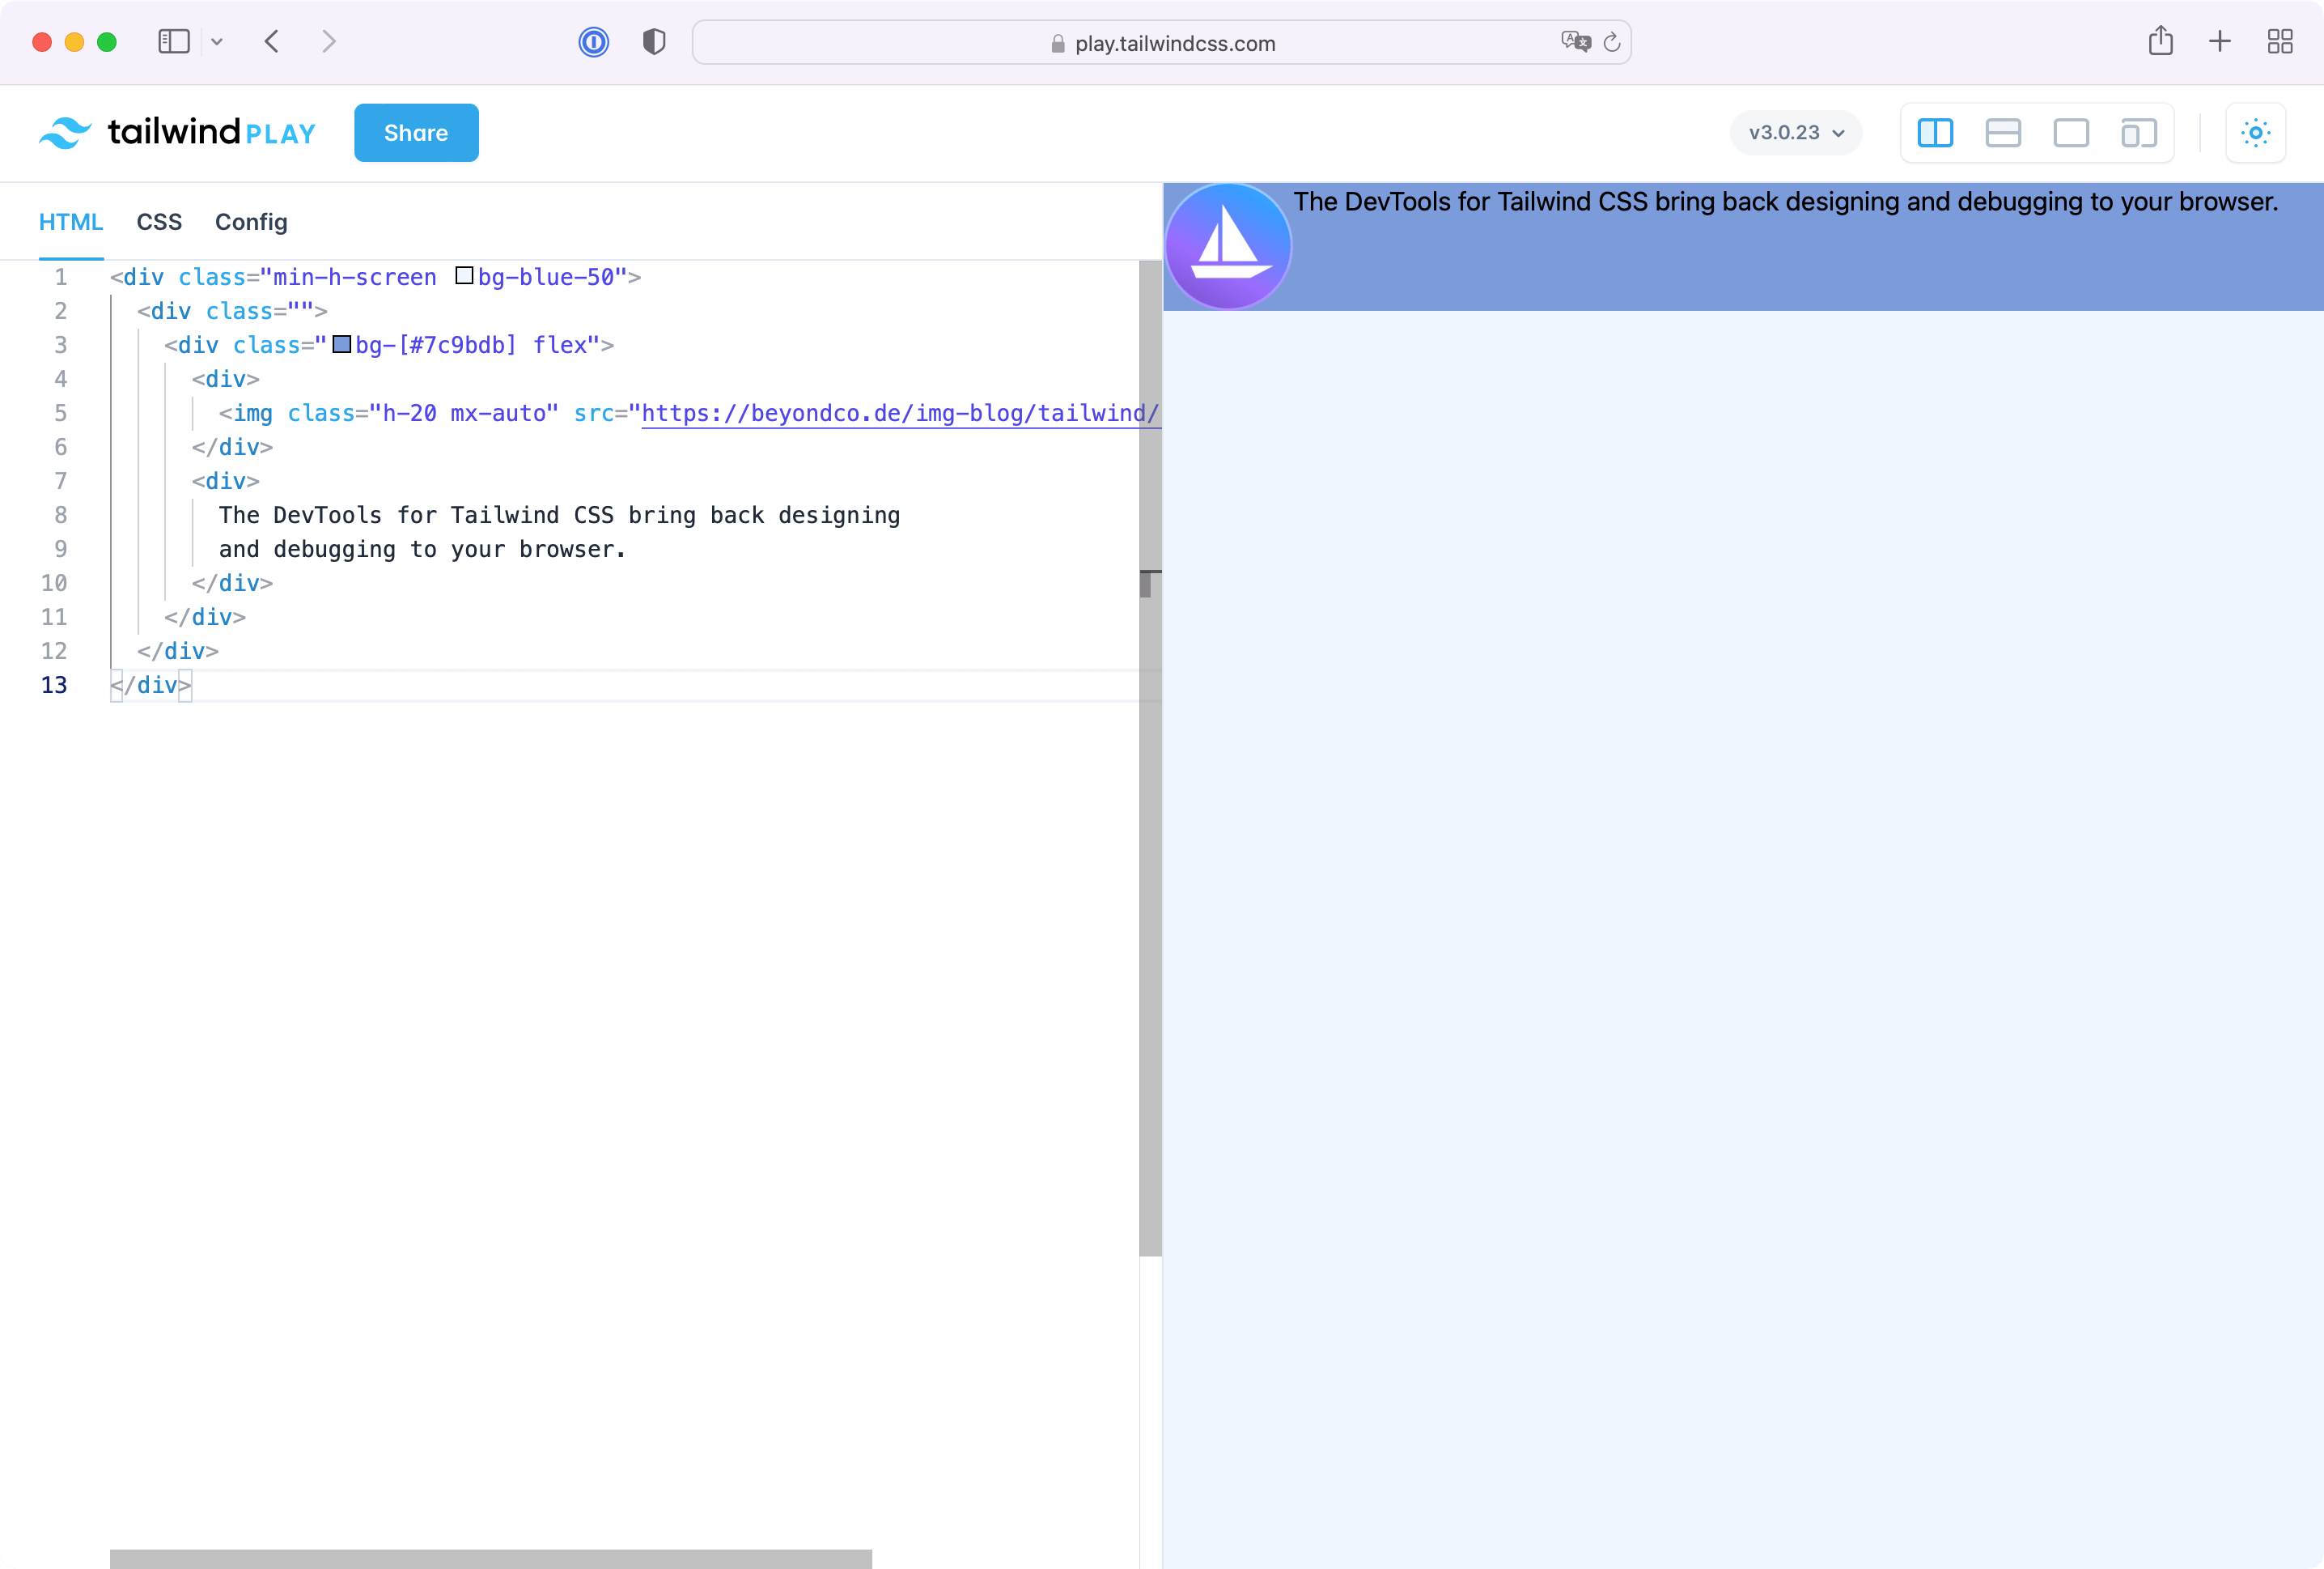Toggle the Safari sidebar
Screen dimensions: 2324x1569
[174, 42]
